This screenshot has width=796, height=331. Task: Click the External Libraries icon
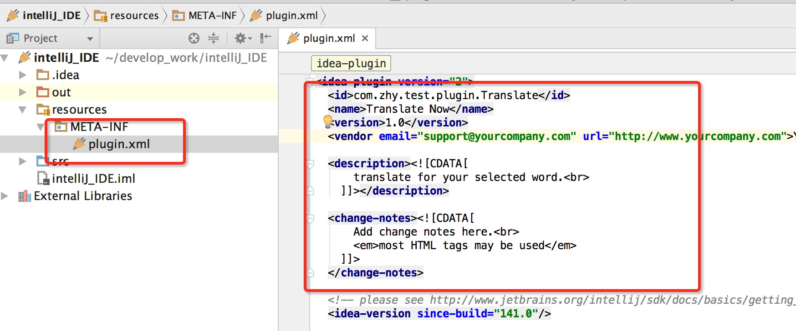click(24, 196)
